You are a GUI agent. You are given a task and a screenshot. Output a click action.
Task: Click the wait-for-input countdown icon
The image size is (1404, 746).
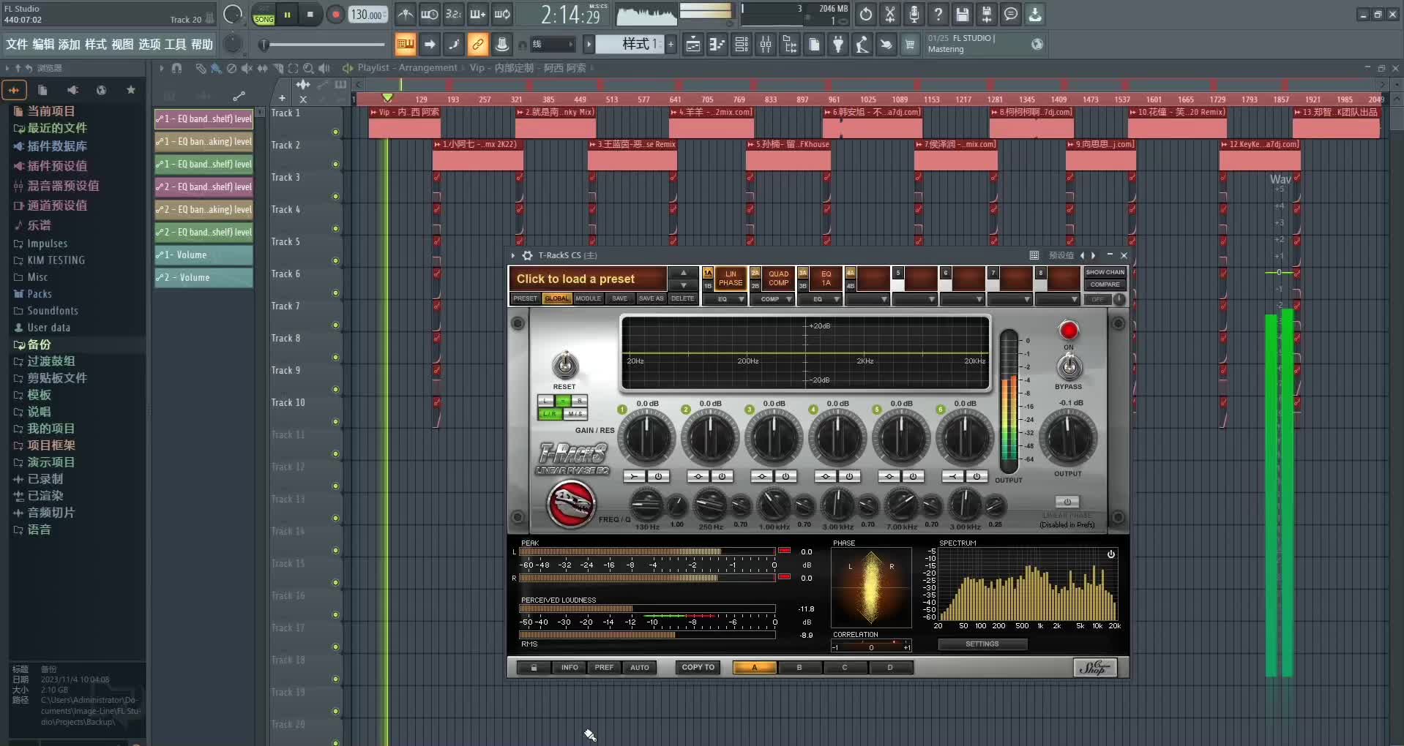454,14
